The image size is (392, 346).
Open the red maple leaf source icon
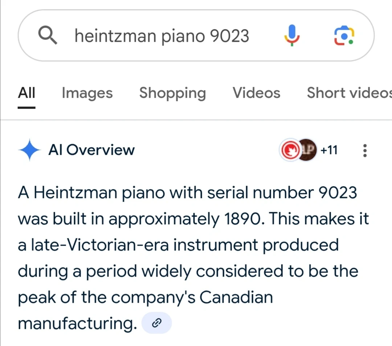(289, 150)
